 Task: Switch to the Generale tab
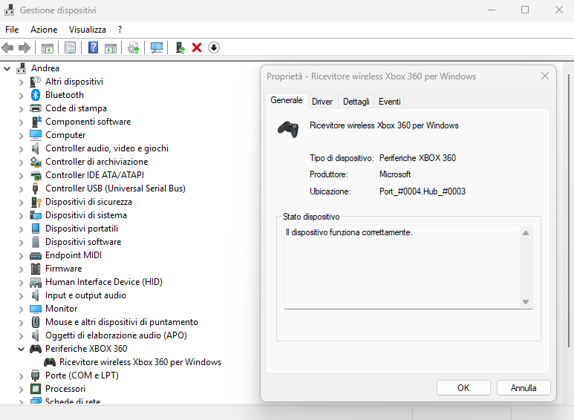pyautogui.click(x=287, y=100)
